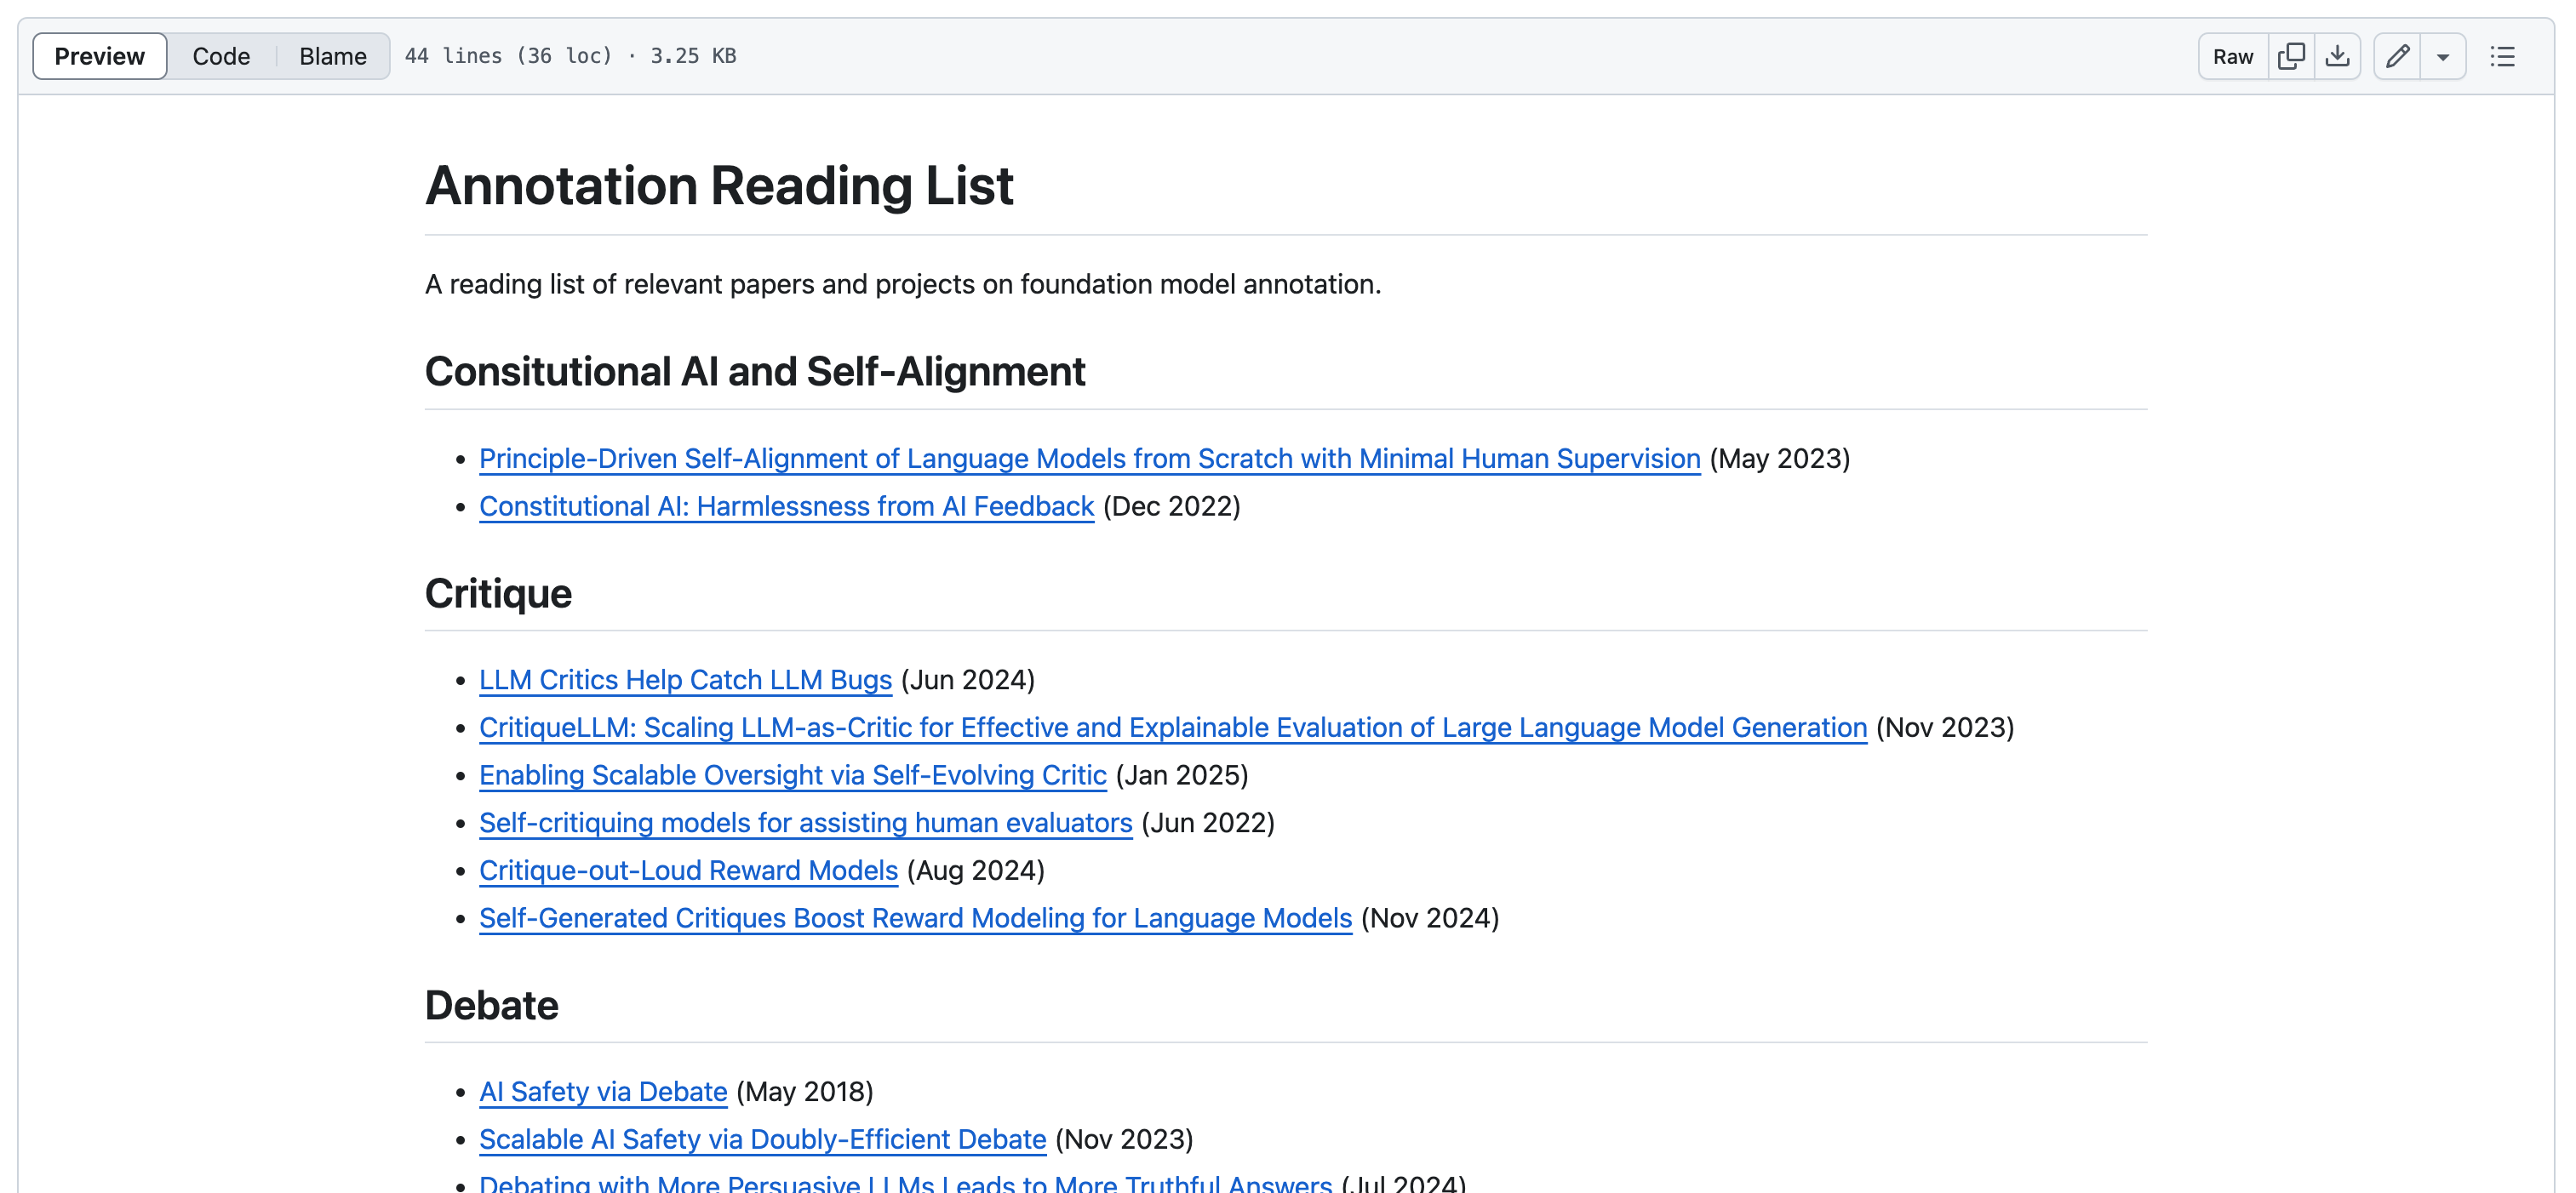Image resolution: width=2576 pixels, height=1193 pixels.
Task: Open Principle-Driven Self-Alignment paper link
Action: [1089, 459]
